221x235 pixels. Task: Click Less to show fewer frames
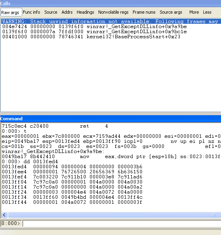207,12
